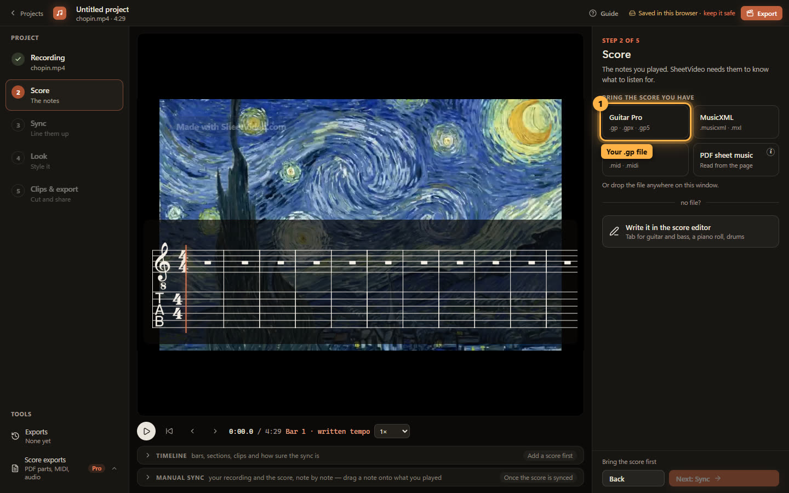This screenshot has width=789, height=493.
Task: Click the TAB staff in the score overlay
Action: [365, 309]
